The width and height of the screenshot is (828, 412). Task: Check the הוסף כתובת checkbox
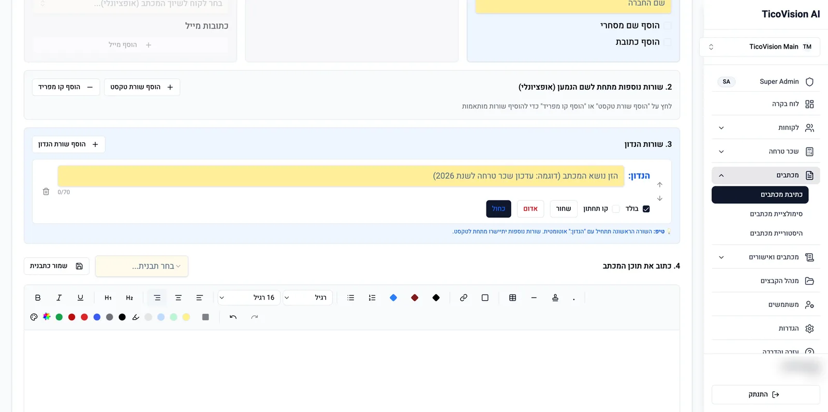coord(668,42)
